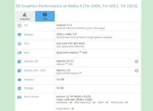Click the CPU chip icon
Viewport: 153px width, 111px height.
19,44
